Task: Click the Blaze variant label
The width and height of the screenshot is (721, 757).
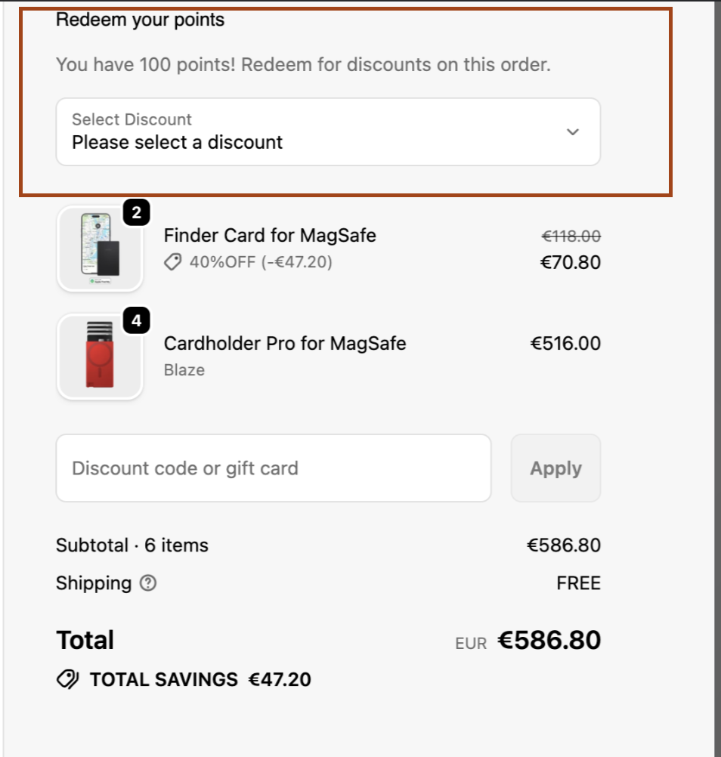Action: click(x=184, y=370)
